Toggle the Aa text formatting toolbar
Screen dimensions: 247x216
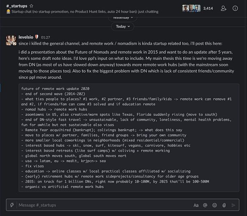(x=196, y=205)
